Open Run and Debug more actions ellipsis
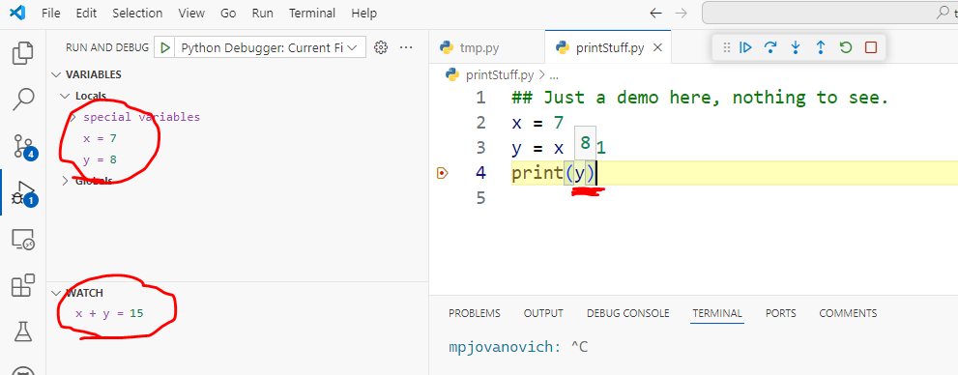The height and width of the screenshot is (375, 958). (x=406, y=47)
